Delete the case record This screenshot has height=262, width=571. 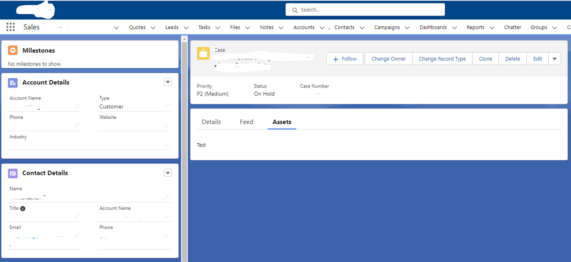(513, 58)
